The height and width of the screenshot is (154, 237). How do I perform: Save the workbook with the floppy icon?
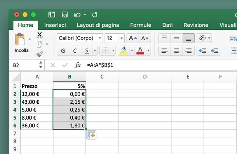(x=65, y=15)
